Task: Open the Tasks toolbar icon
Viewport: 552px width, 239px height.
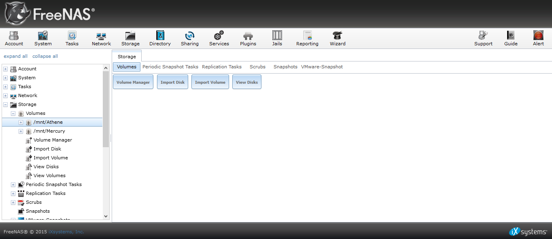Action: point(72,38)
